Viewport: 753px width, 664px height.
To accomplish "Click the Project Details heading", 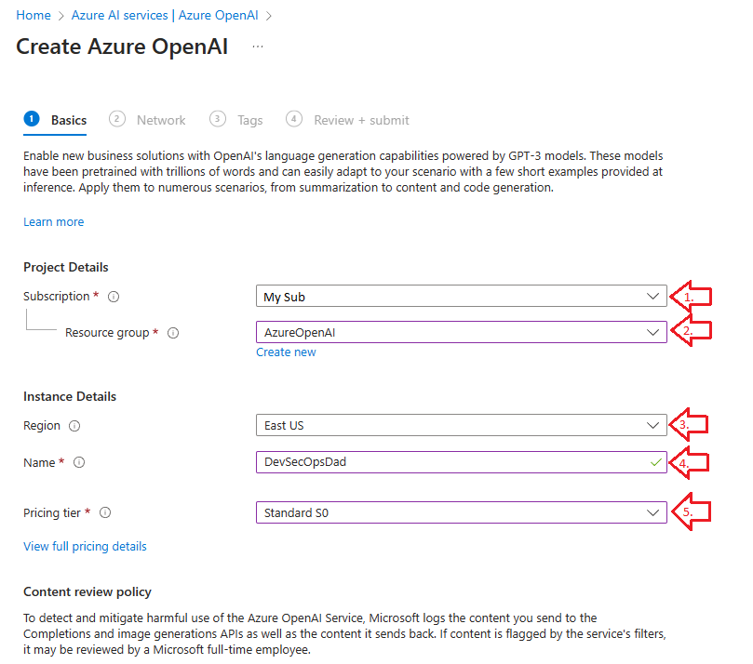I will click(66, 267).
